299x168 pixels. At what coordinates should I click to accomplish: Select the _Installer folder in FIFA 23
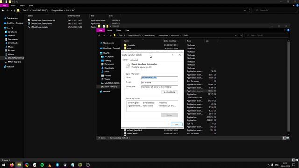(x=131, y=45)
